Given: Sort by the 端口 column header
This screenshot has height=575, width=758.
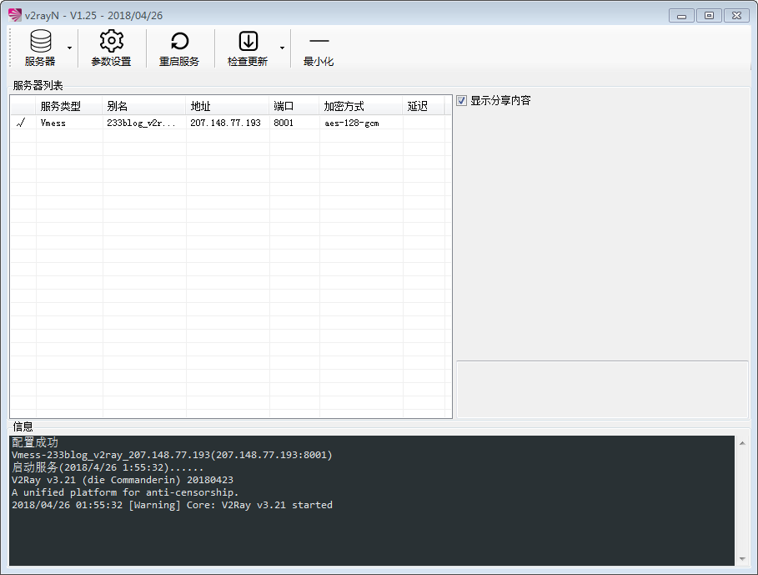Looking at the screenshot, I should pos(294,106).
